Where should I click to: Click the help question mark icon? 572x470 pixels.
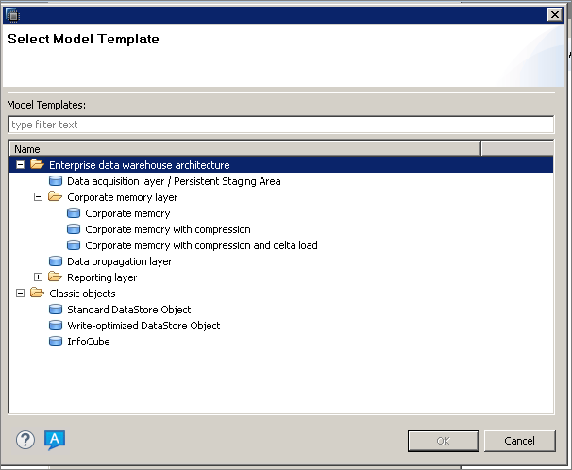click(25, 440)
